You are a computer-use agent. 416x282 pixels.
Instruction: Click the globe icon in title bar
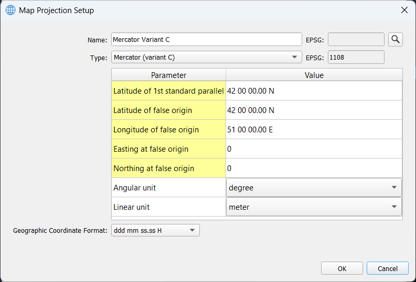[10, 10]
